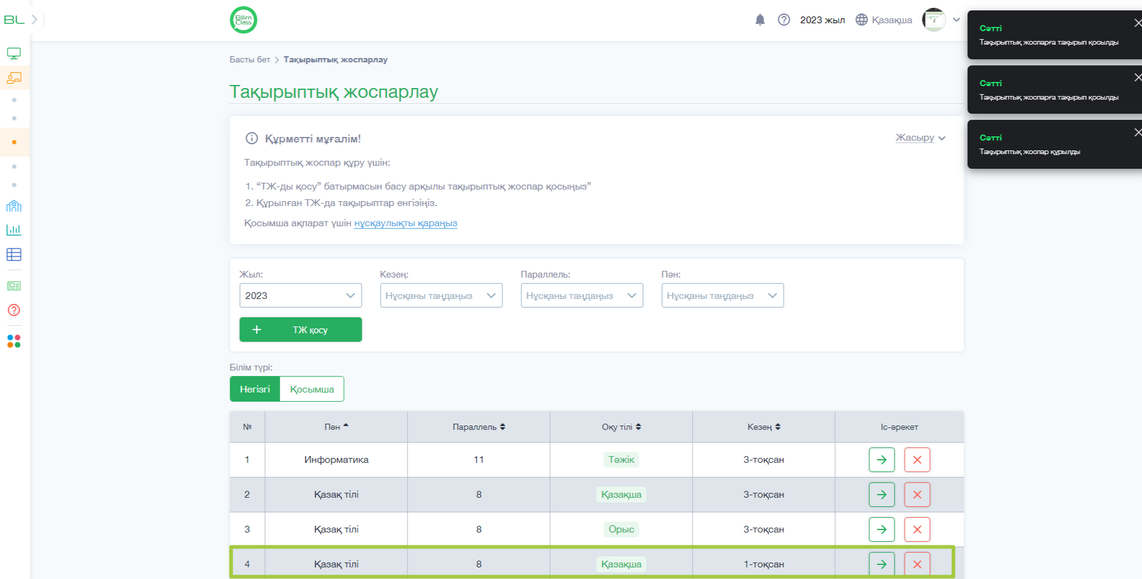1142x579 pixels.
Task: Close the Тақырыптық жоспар құрылды notification
Action: click(1137, 133)
